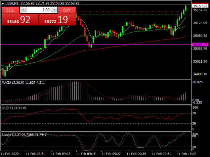The image size is (210, 157).
Task: Click the 35123.95 price scale label
Action: point(200,23)
